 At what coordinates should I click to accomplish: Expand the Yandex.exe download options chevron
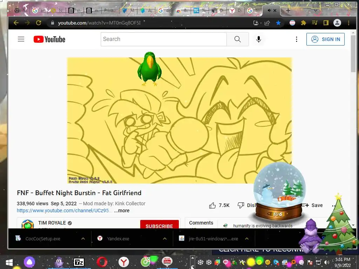pyautogui.click(x=165, y=239)
